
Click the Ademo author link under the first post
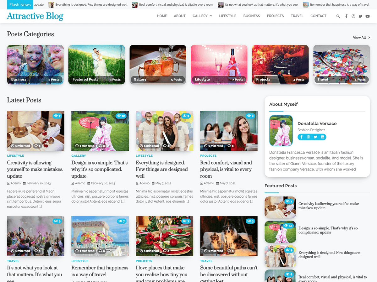[x=16, y=183]
